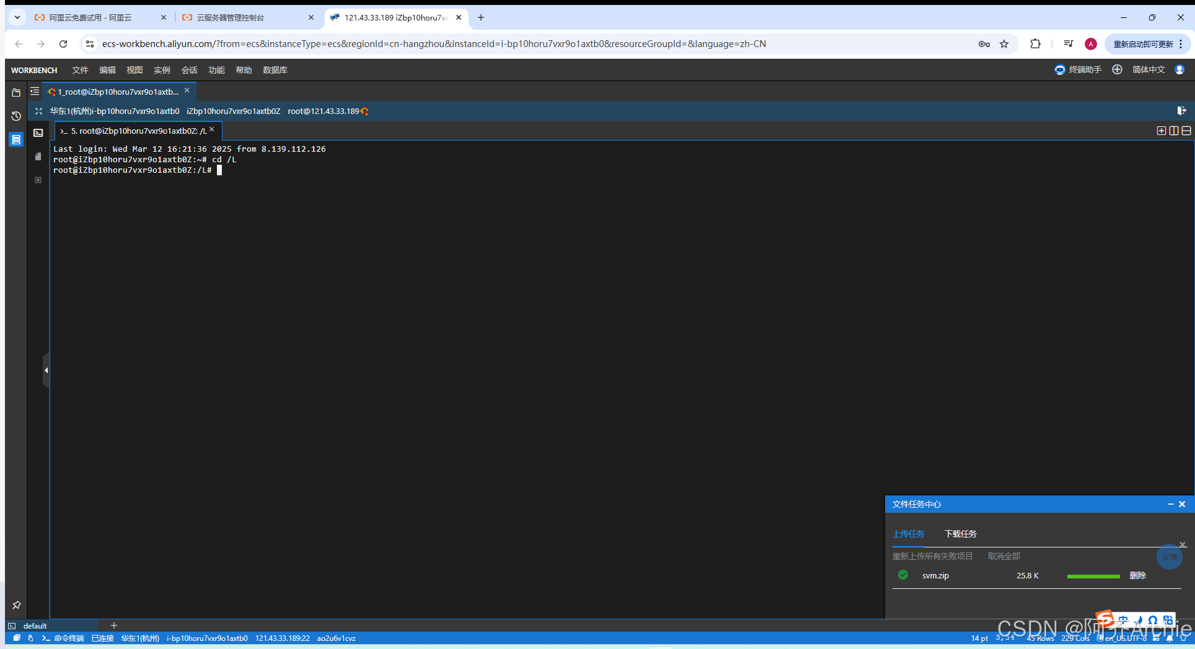Click the Chrome address bar URL
The height and width of the screenshot is (649, 1195).
434,44
